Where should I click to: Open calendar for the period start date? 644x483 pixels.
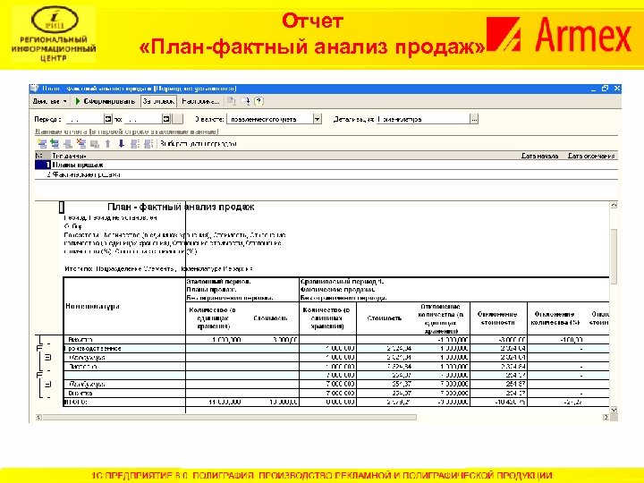pos(107,119)
